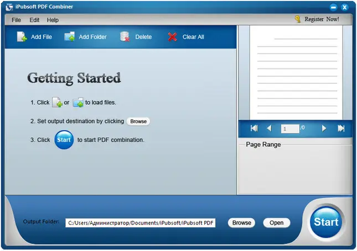Click the page number input field
Image resolution: width=357 pixels, height=251 pixels.
coord(290,129)
